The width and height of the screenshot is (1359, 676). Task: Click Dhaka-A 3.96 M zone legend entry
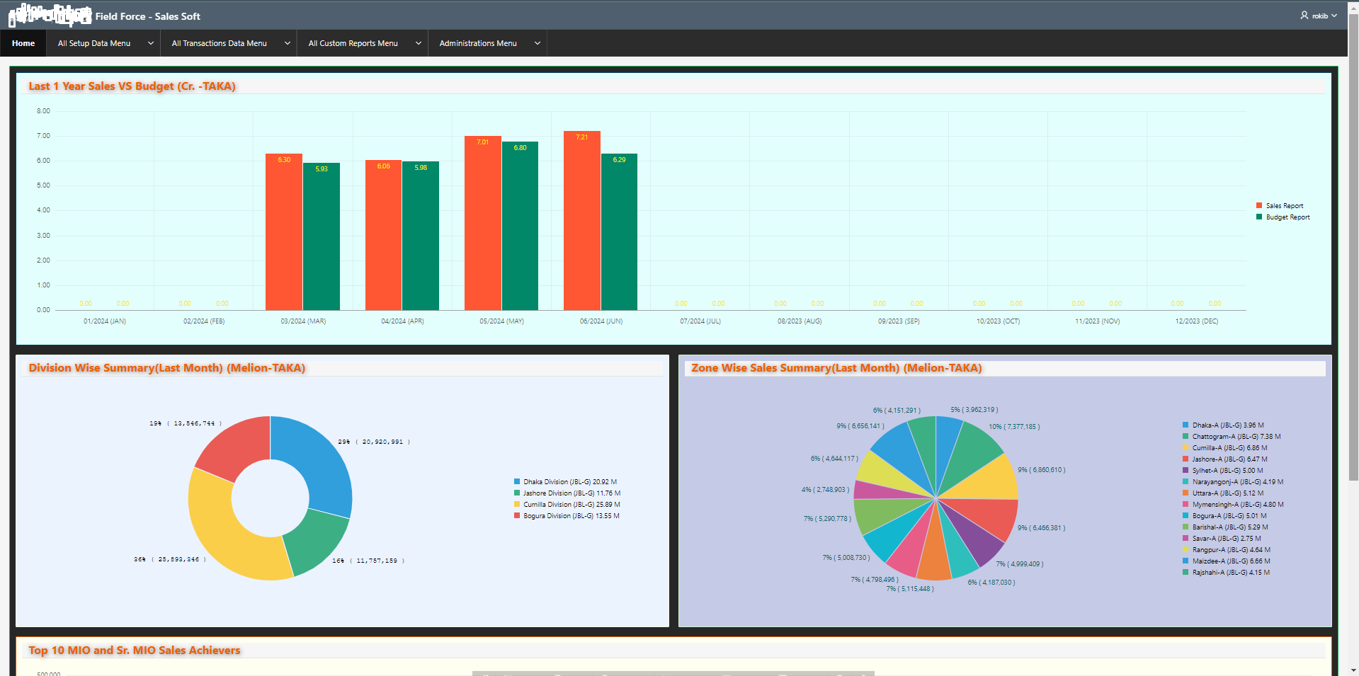[x=1223, y=425]
